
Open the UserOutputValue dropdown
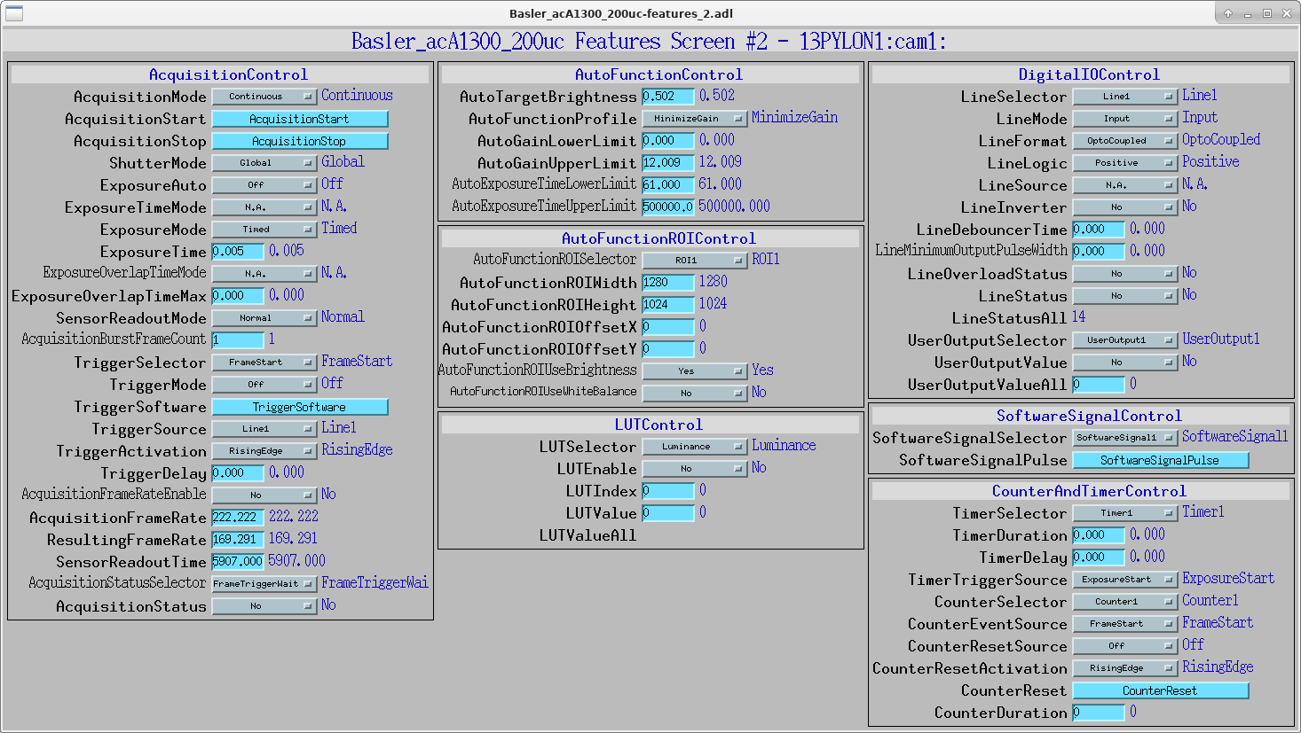click(1125, 363)
